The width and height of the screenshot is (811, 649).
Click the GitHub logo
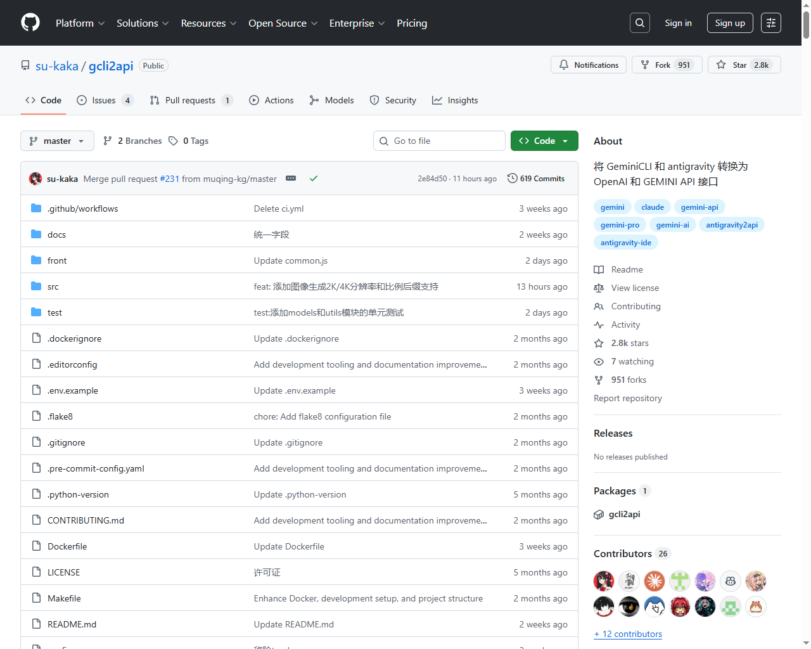click(x=30, y=23)
